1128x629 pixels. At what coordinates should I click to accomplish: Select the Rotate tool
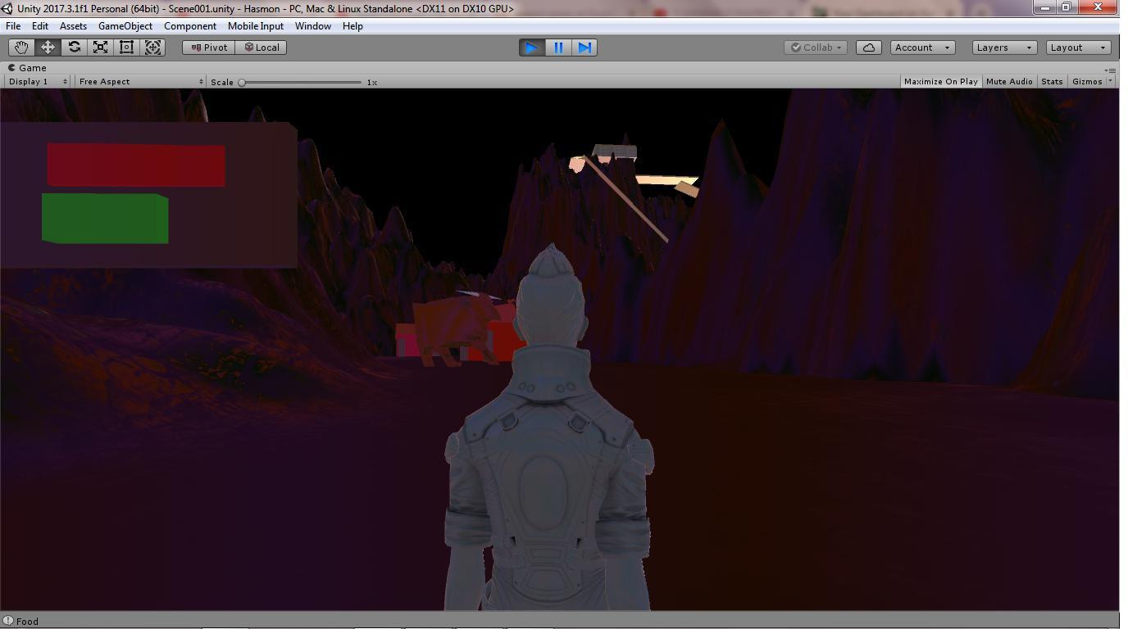(74, 48)
